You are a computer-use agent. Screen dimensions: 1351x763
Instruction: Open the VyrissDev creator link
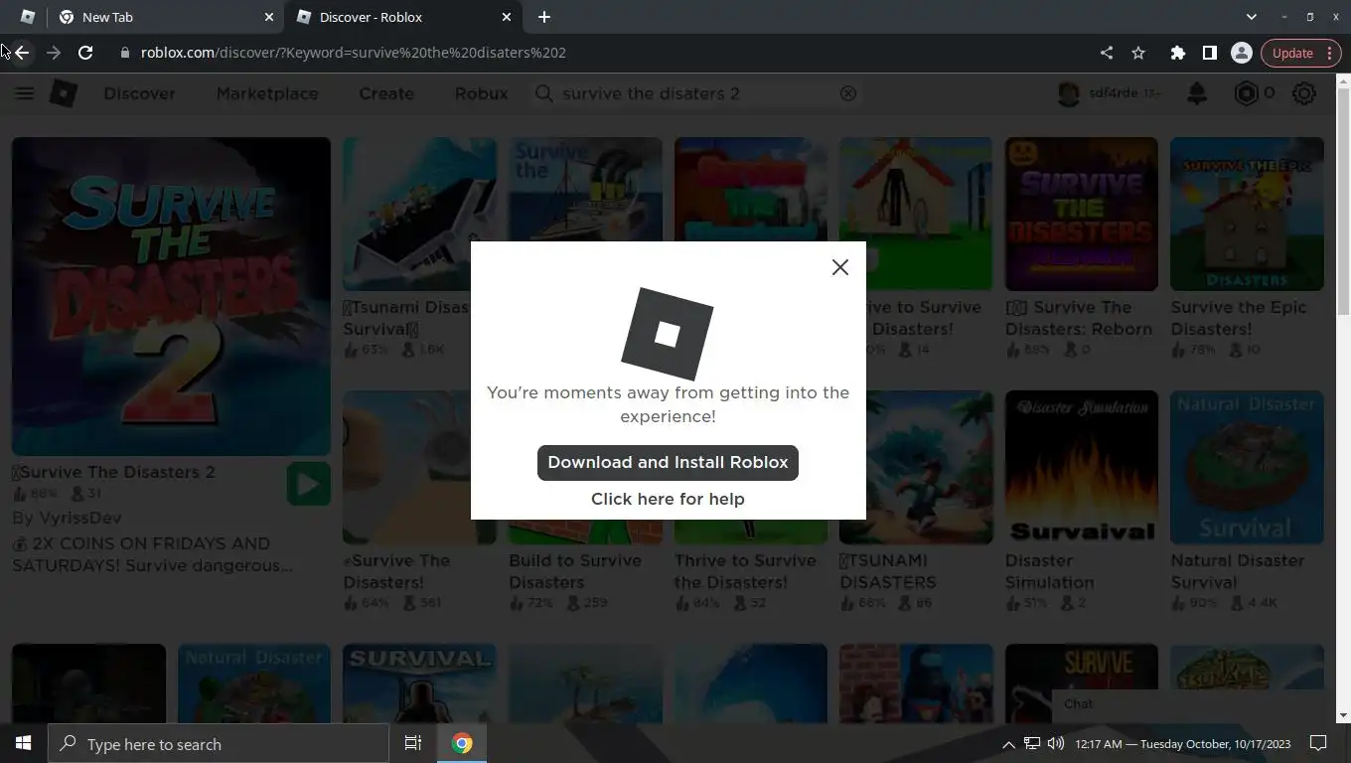[x=79, y=518]
